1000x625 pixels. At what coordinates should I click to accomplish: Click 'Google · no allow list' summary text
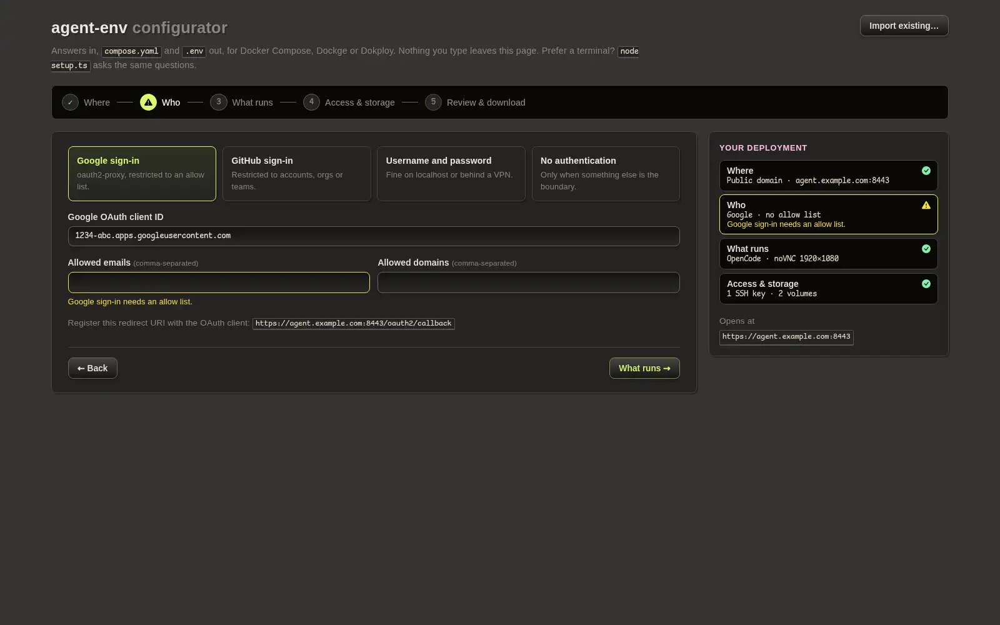click(774, 215)
